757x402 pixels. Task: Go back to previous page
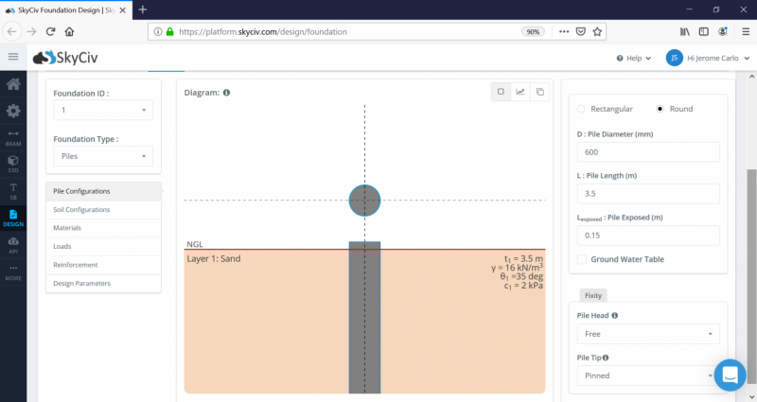[12, 32]
